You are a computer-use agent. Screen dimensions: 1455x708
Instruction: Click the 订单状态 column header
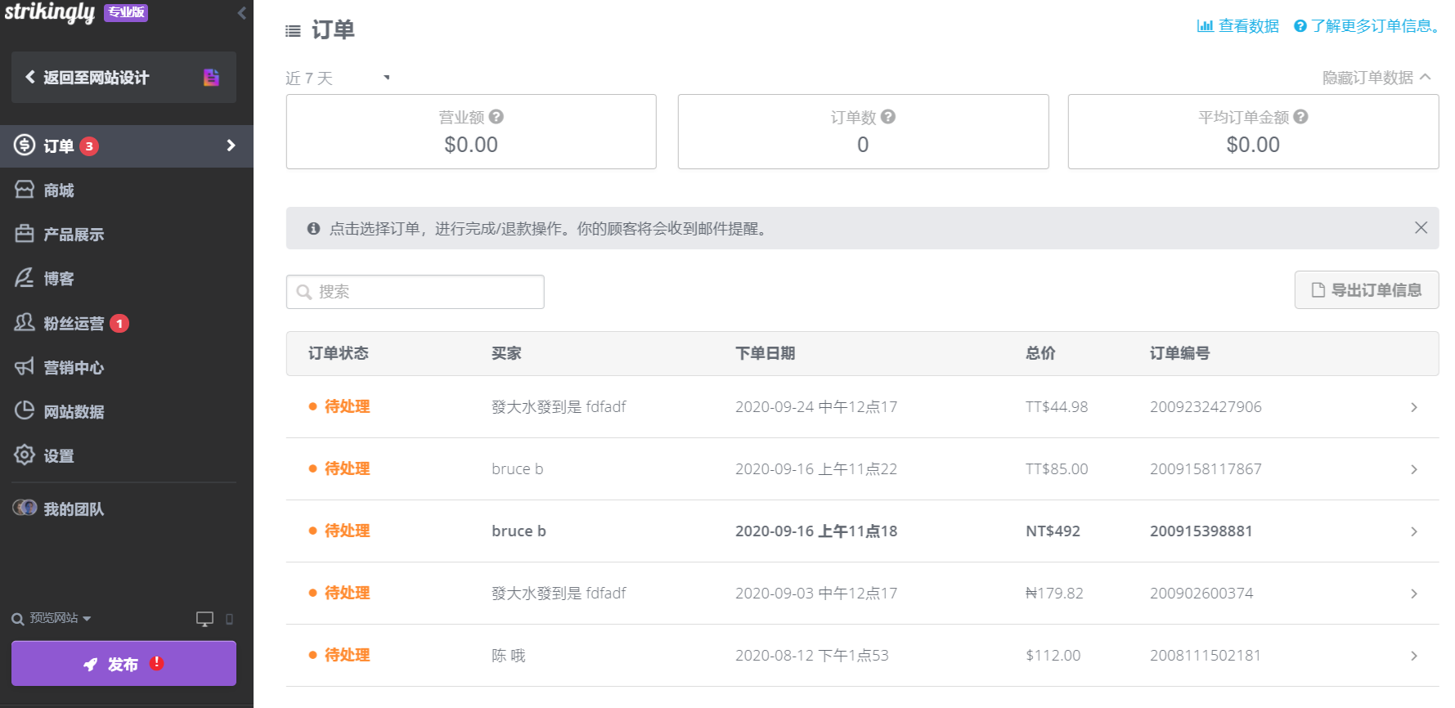[338, 353]
